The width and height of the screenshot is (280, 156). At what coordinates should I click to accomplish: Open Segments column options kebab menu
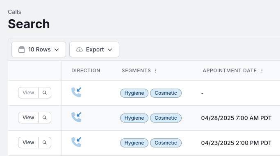tap(156, 71)
